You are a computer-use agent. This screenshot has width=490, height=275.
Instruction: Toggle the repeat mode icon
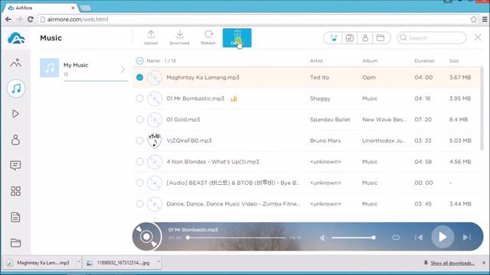396,238
